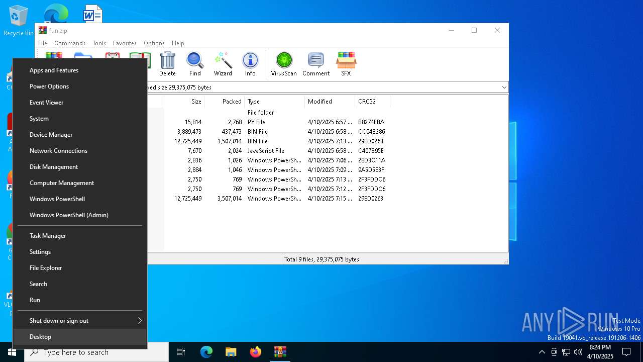Select Computer Management menu entry

(x=80, y=183)
